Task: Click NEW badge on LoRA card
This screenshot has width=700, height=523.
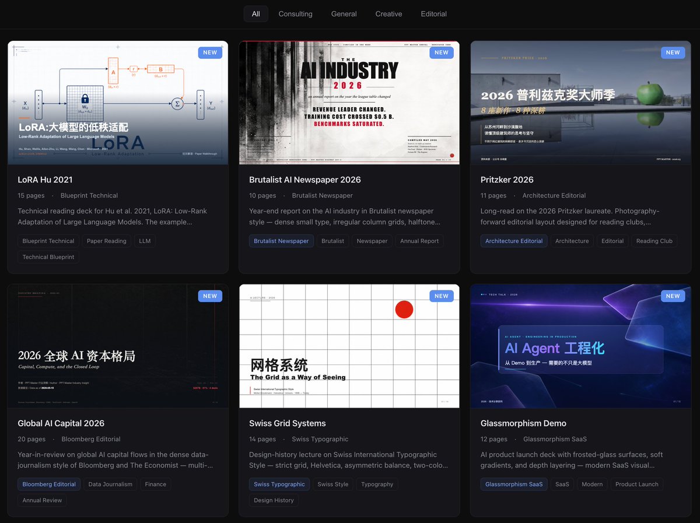Action: [x=210, y=52]
